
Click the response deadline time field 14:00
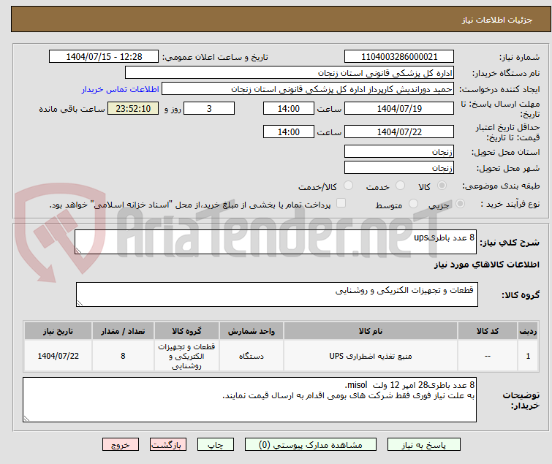(x=288, y=108)
